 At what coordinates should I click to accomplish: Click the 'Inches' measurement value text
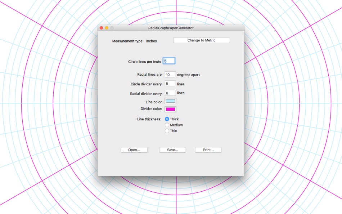tap(151, 41)
